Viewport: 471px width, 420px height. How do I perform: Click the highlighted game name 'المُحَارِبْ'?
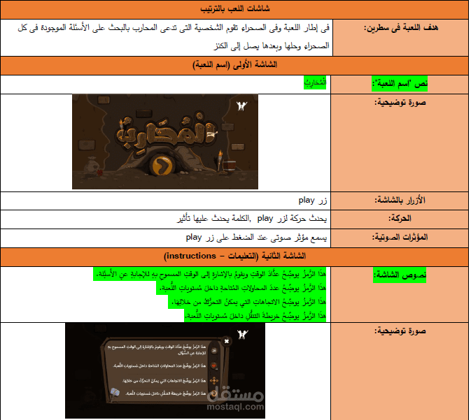315,82
